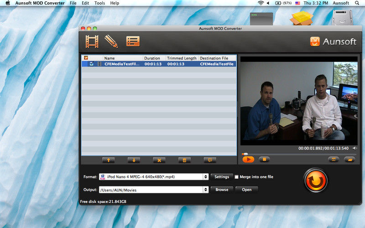The image size is (365, 228).
Task: Expand the Output path dropdown
Action: click(206, 190)
